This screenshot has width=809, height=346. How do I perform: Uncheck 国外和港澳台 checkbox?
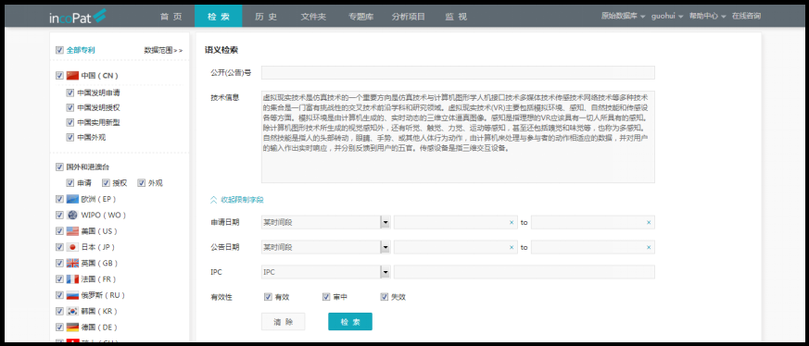click(59, 167)
